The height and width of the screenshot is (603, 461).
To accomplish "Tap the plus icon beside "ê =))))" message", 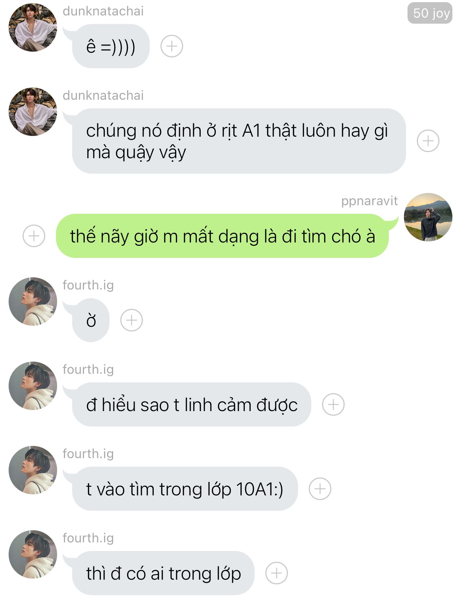I will click(172, 46).
